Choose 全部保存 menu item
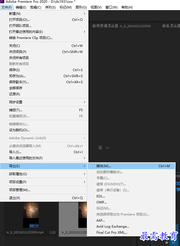 coord(44,88)
